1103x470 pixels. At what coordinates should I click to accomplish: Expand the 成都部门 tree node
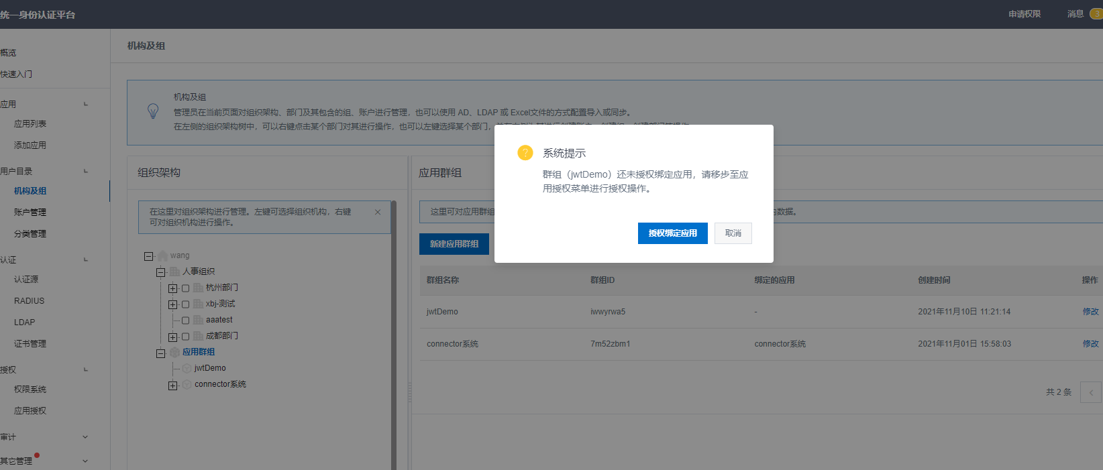point(172,337)
